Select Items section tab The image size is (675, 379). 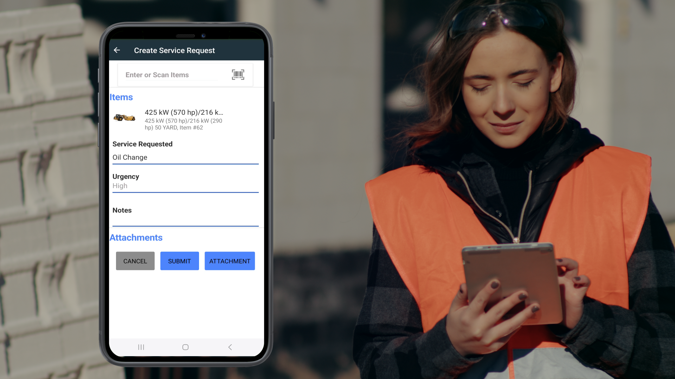click(x=121, y=97)
